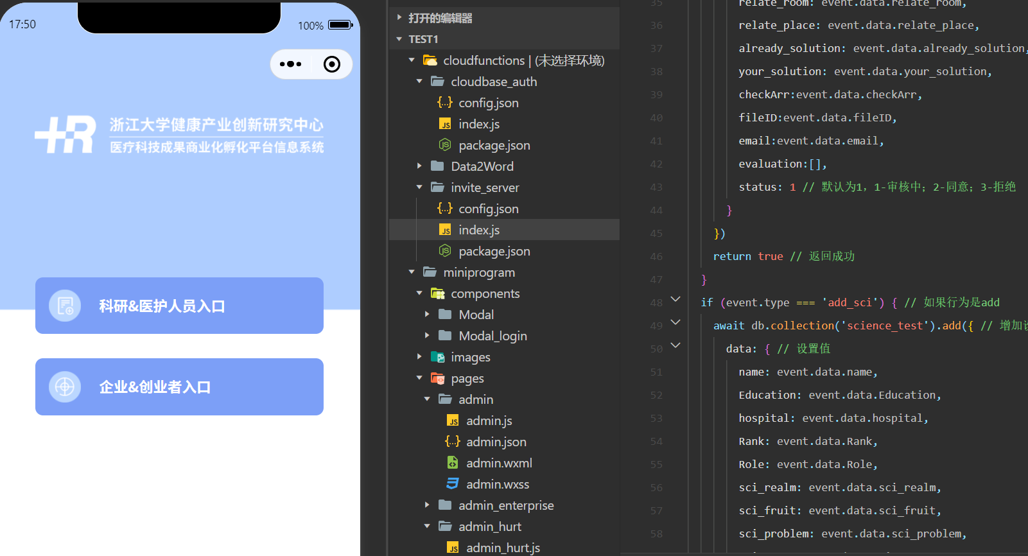The height and width of the screenshot is (556, 1028).
Task: Tap the circular capsule close button in the simulator
Action: tap(332, 64)
